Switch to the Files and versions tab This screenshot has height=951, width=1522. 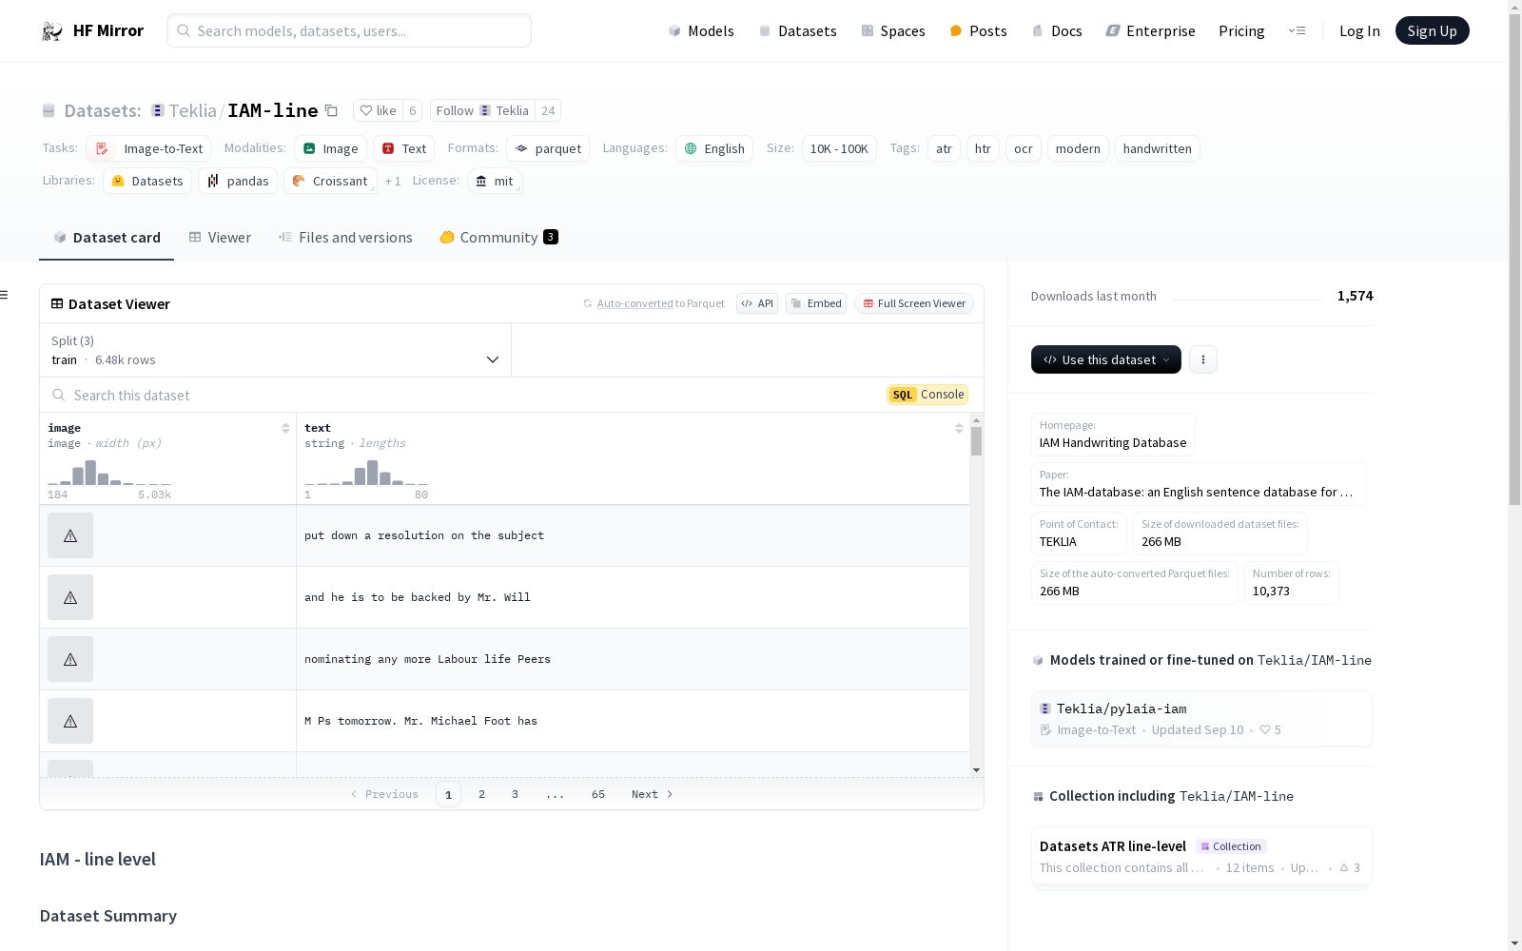pyautogui.click(x=345, y=237)
